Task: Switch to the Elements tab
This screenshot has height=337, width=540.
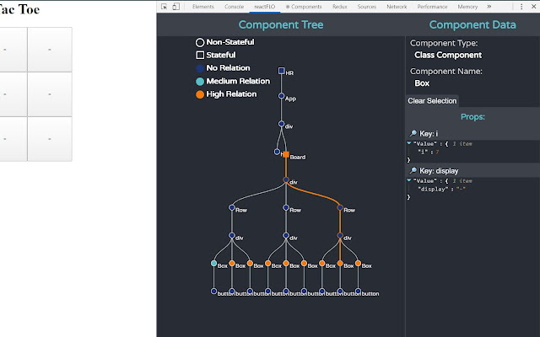Action: [x=202, y=6]
